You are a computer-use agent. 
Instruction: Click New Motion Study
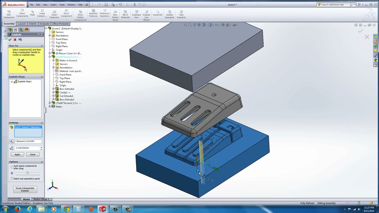coord(115,16)
